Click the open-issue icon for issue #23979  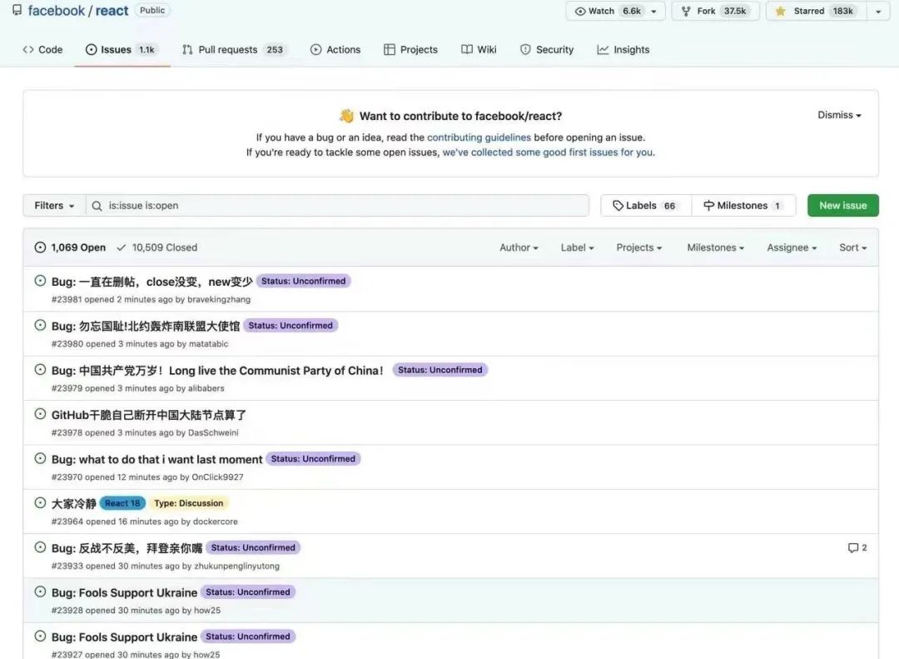pyautogui.click(x=40, y=370)
